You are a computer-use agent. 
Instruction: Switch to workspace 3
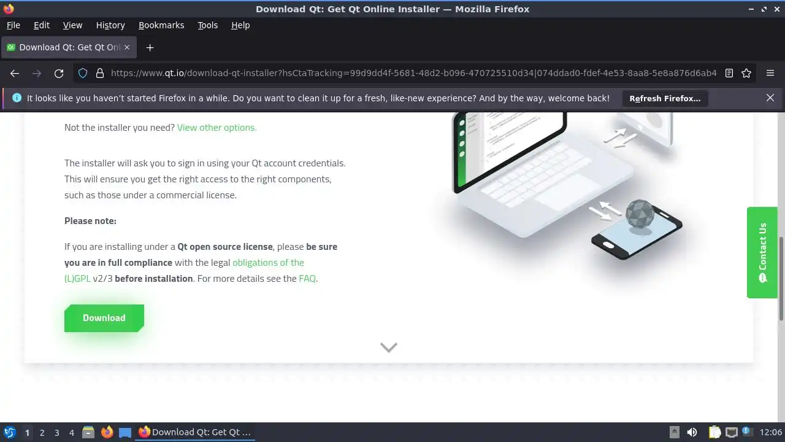pos(57,432)
